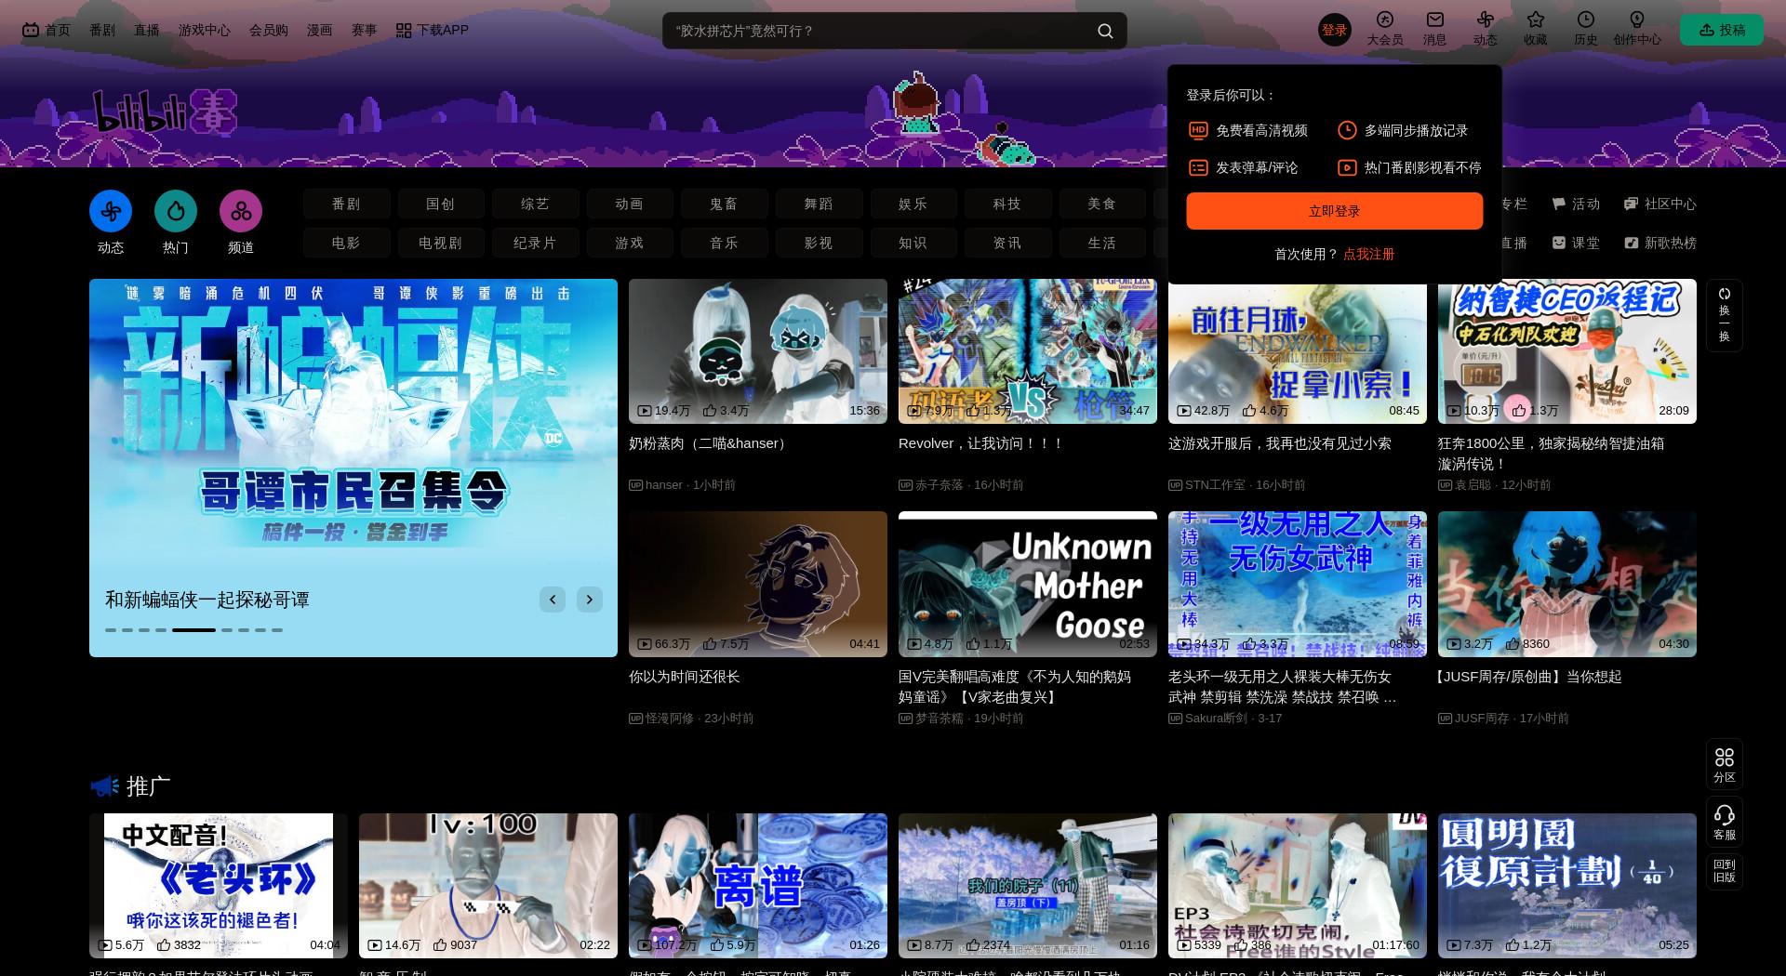Click 下载APP with grid icon
Viewport: 1786px width, 976px height.
tap(433, 30)
